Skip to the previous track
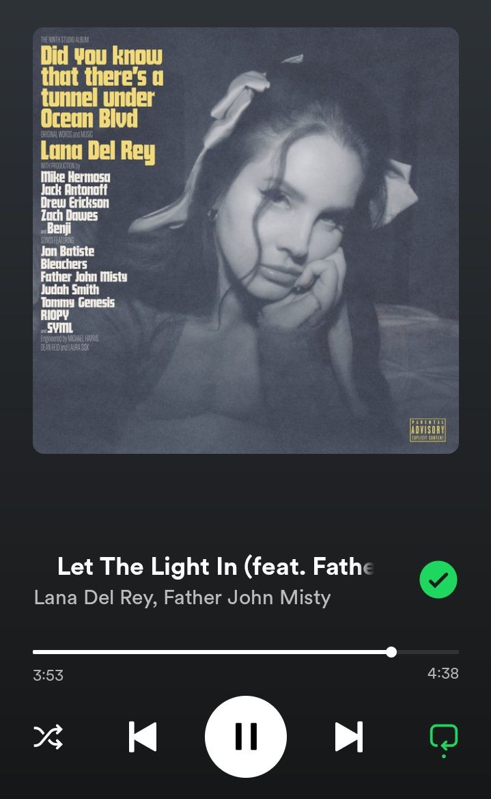This screenshot has width=491, height=799. coord(143,736)
